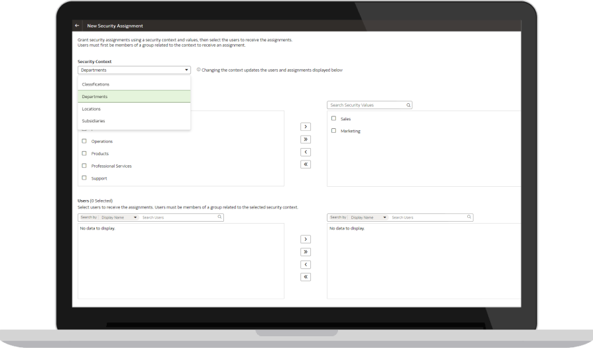593x348 pixels.
Task: Tick the Professional Services checkbox
Action: 84,166
